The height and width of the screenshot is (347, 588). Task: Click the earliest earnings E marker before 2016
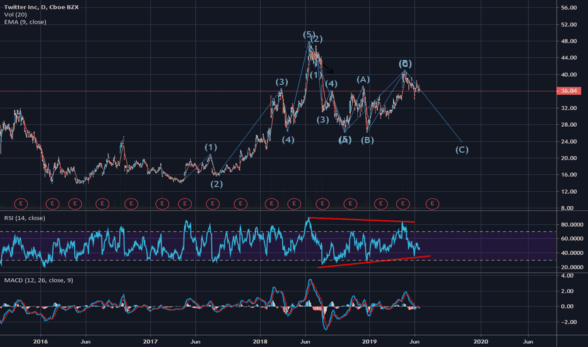tap(21, 204)
